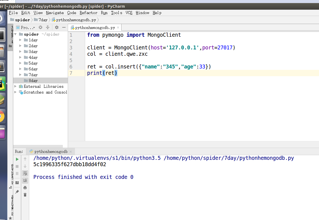
Task: Toggle scroll to end of output
Action: 25,181
